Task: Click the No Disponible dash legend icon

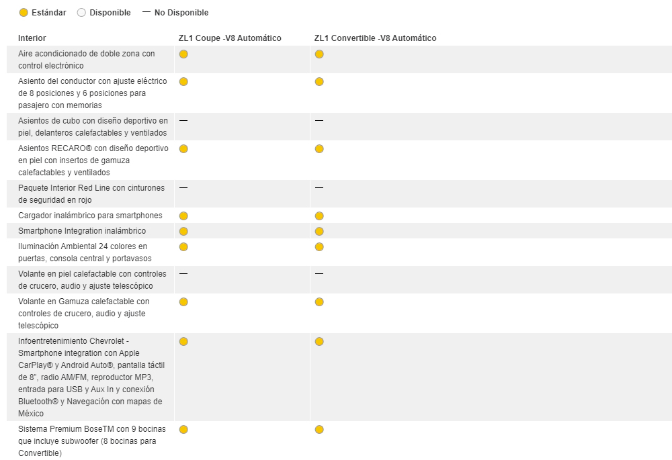Action: click(146, 13)
